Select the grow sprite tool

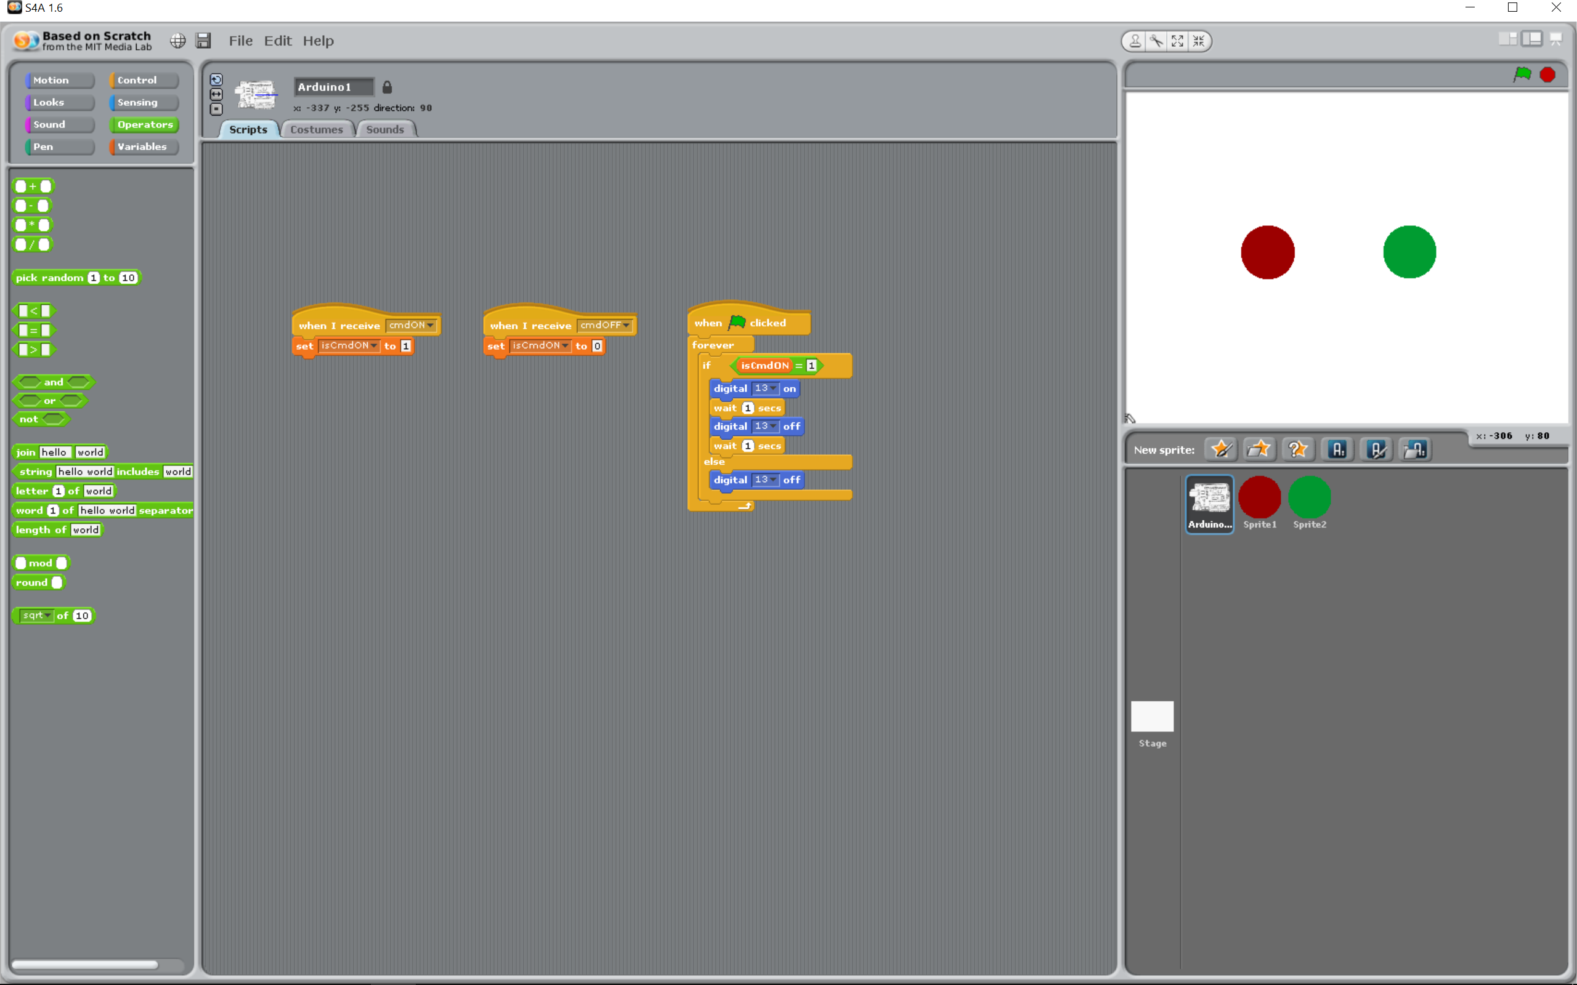[1177, 41]
